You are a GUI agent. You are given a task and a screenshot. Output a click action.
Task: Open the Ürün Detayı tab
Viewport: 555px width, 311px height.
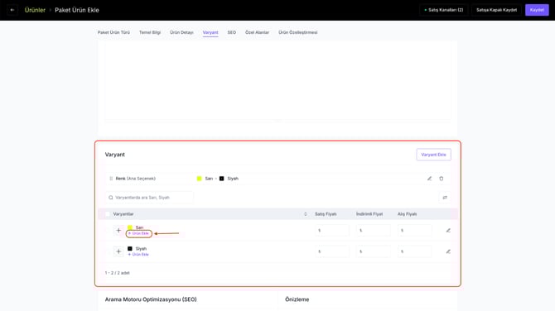[181, 32]
